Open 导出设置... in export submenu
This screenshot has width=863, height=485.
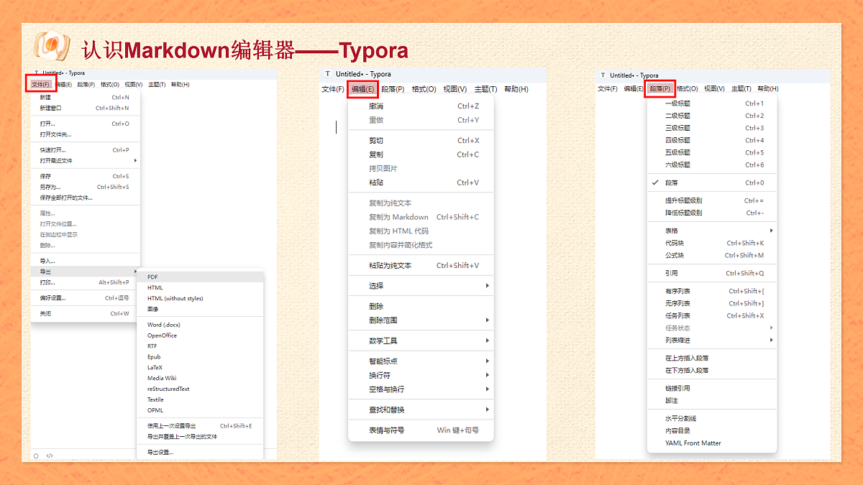point(201,452)
